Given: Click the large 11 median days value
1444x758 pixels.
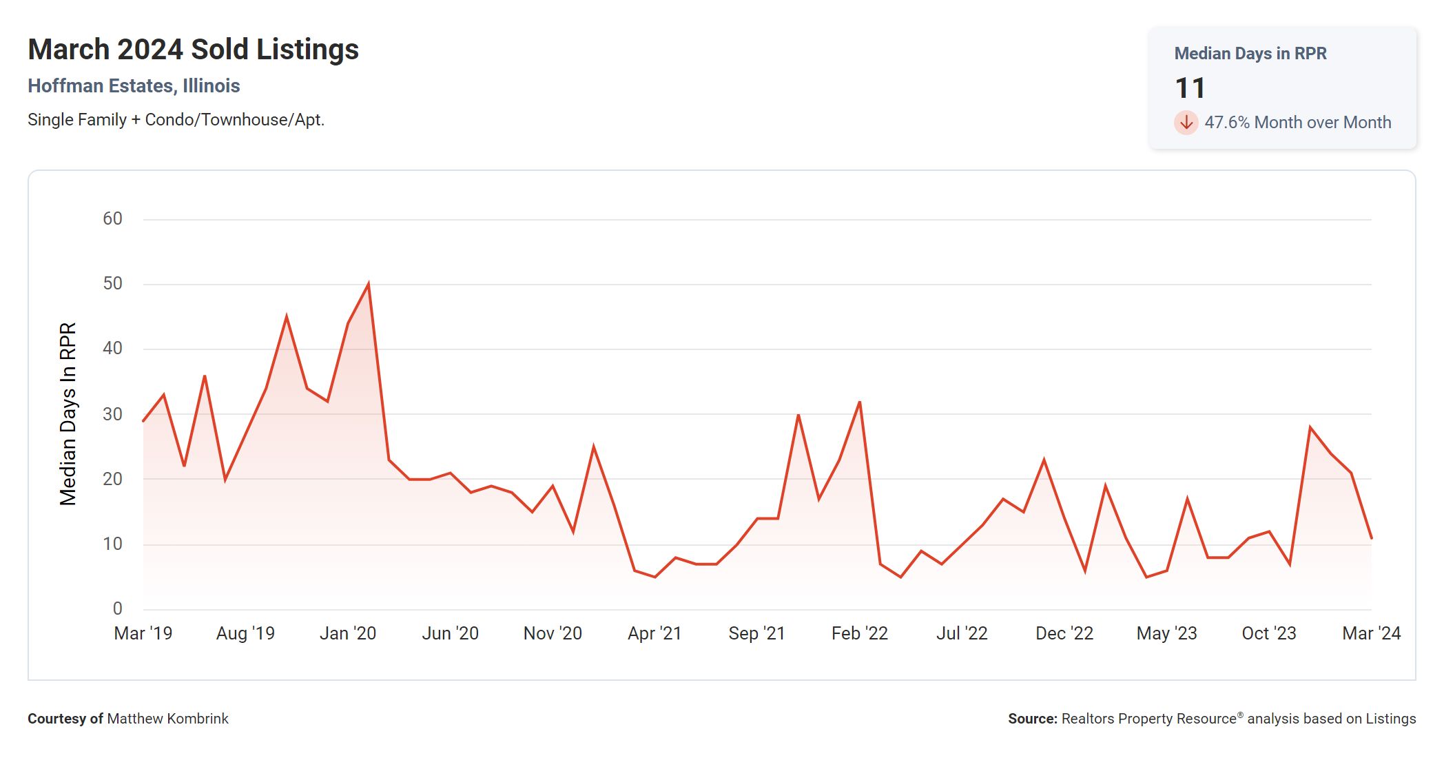Looking at the screenshot, I should [x=1190, y=88].
